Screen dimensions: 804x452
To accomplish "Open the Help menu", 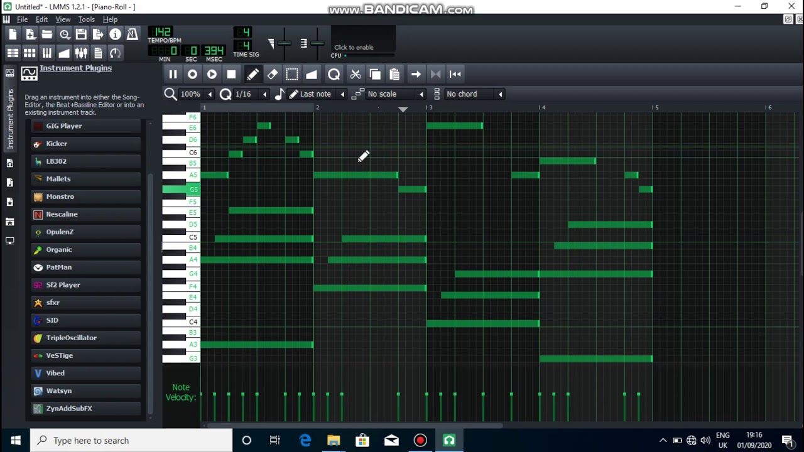I will 110,19.
